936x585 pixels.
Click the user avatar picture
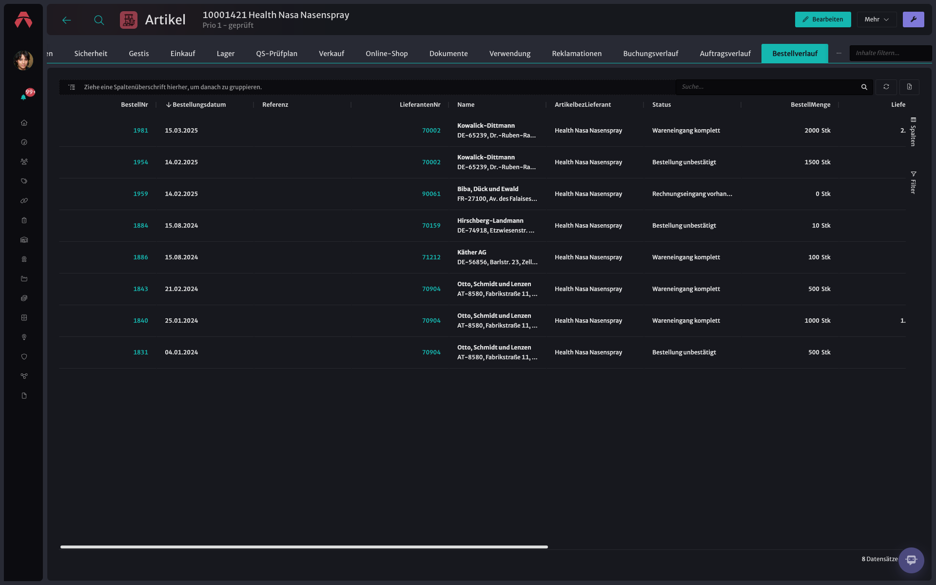tap(23, 60)
